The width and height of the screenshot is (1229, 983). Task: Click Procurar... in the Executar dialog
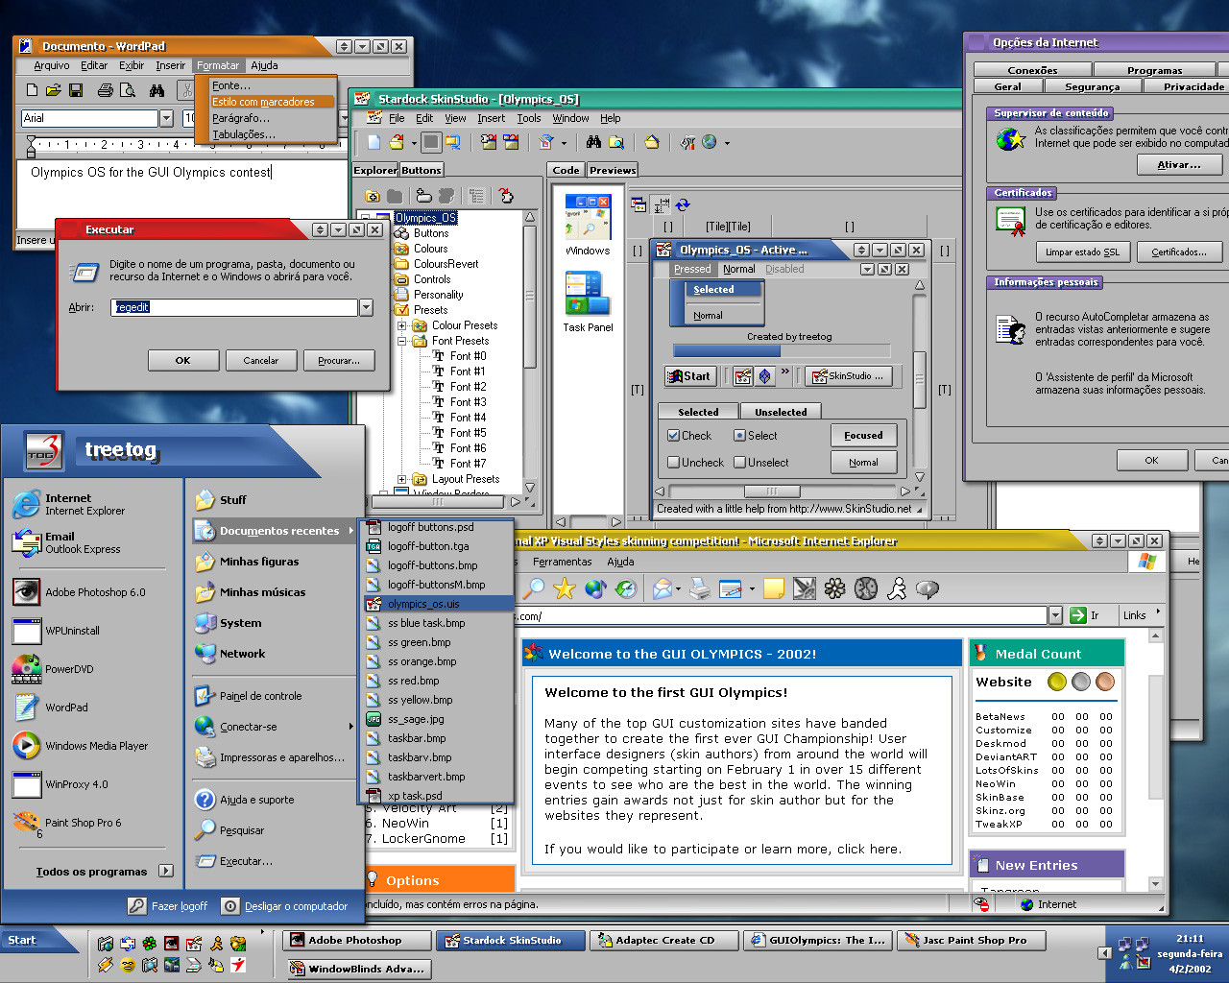pos(339,360)
